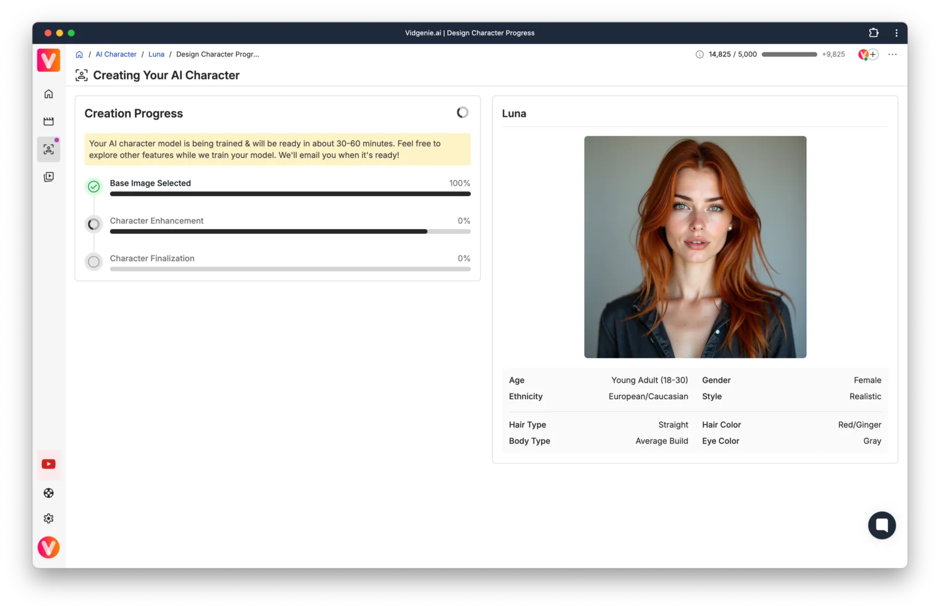Screen dimensions: 940x611
Task: Click the 'Body Type' field label
Action: coord(530,441)
